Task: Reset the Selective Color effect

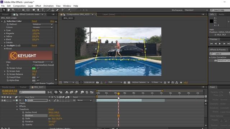Action: [34, 21]
